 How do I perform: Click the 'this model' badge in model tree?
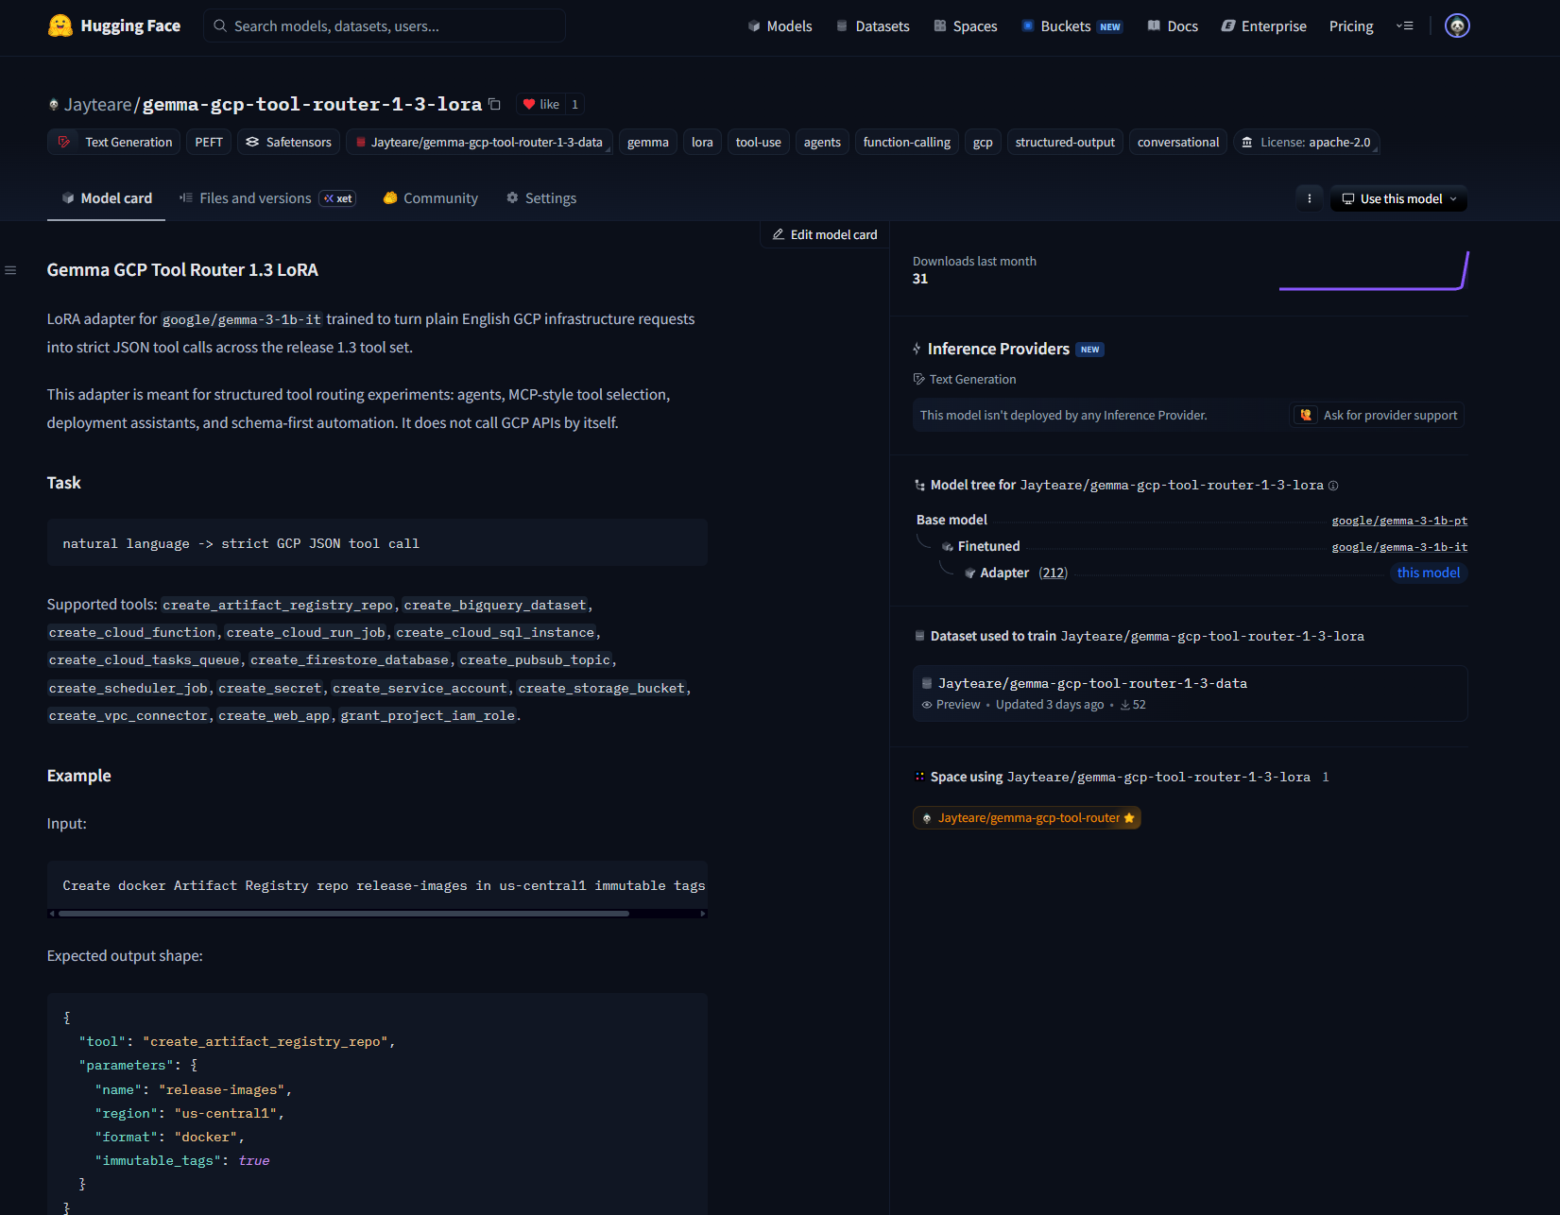(x=1428, y=573)
